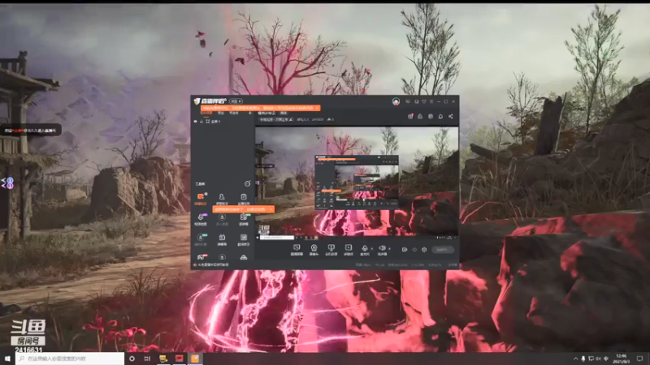The width and height of the screenshot is (650, 365).
Task: Add a new scene with the plus icon
Action: [x=249, y=113]
